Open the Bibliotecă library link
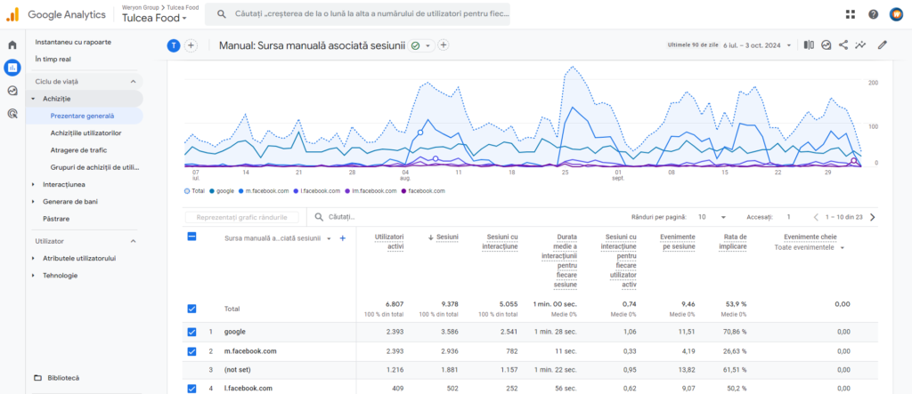 point(62,377)
